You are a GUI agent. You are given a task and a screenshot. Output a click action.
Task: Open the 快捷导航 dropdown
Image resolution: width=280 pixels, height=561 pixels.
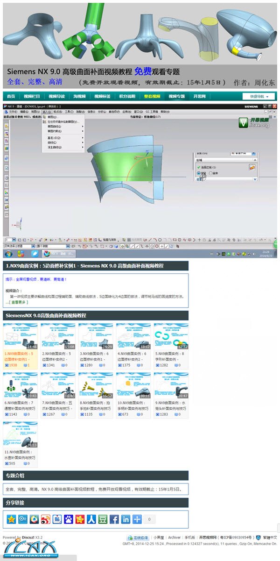click(259, 96)
